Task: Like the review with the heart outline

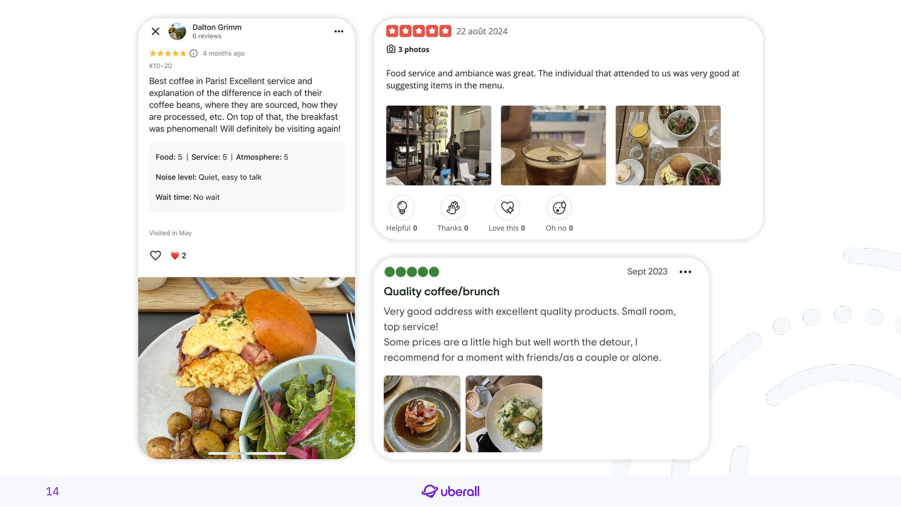Action: coord(155,255)
